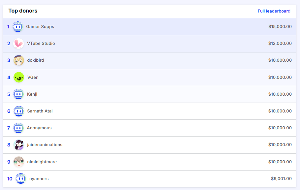Open the Full leaderboard link
Viewport: 300px width, 190px height.
point(274,11)
